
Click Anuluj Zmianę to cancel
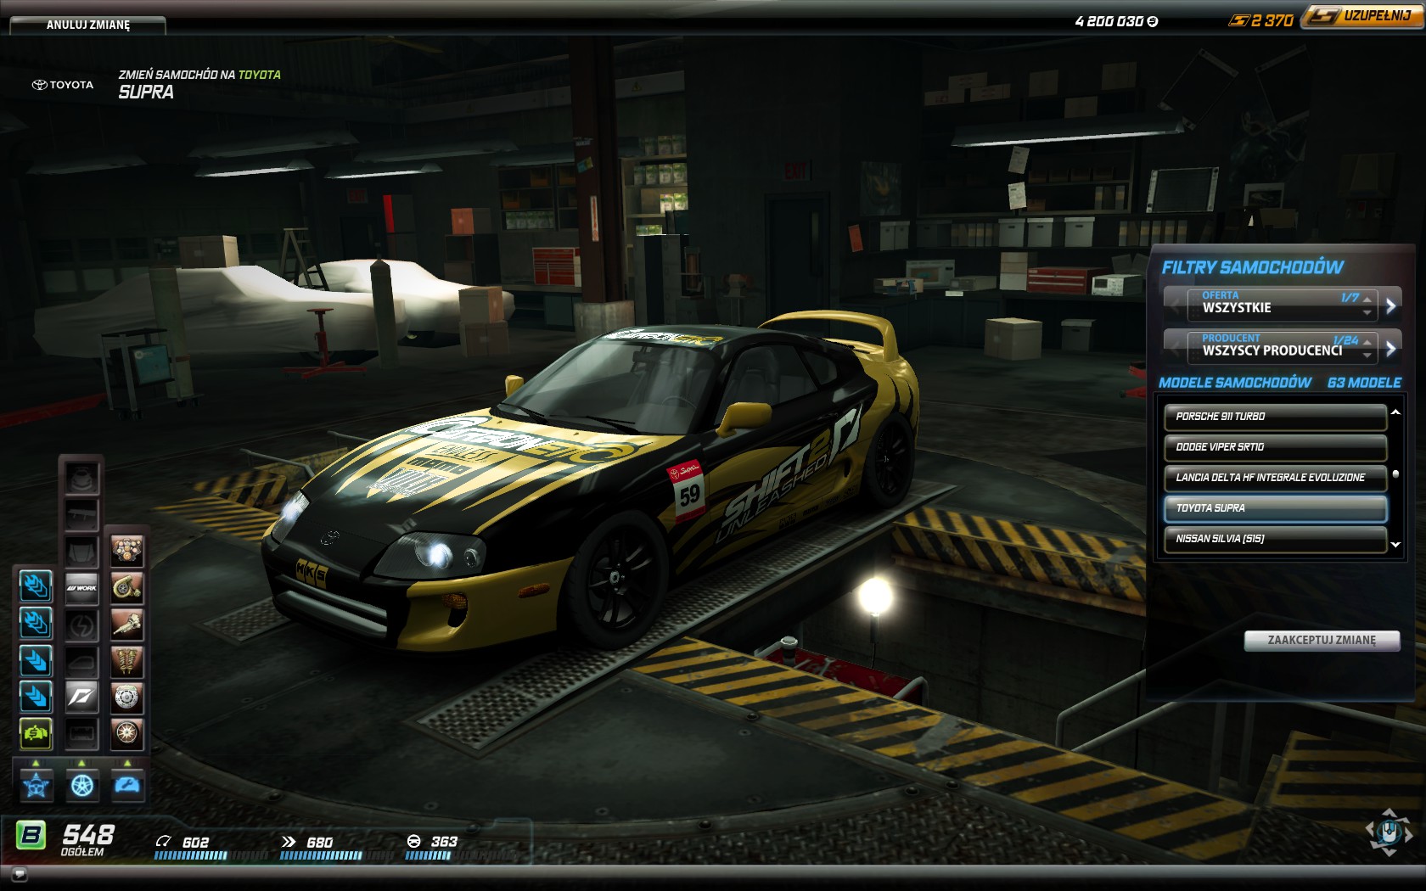click(88, 25)
